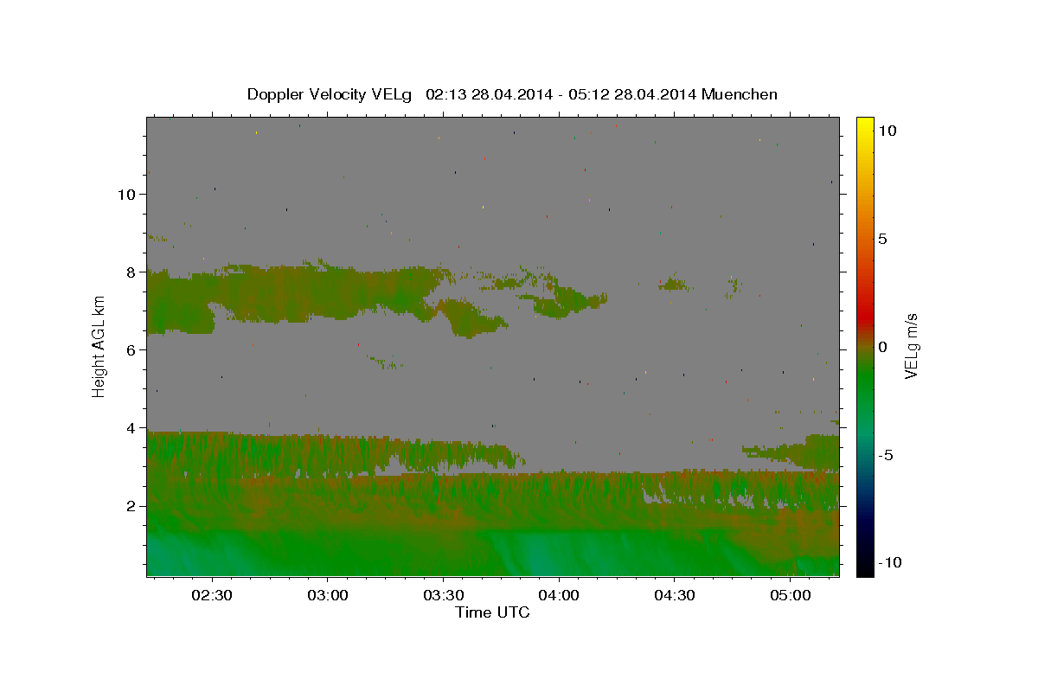The width and height of the screenshot is (1038, 692).
Task: Click the 04:00 time tick label
Action: tap(559, 595)
